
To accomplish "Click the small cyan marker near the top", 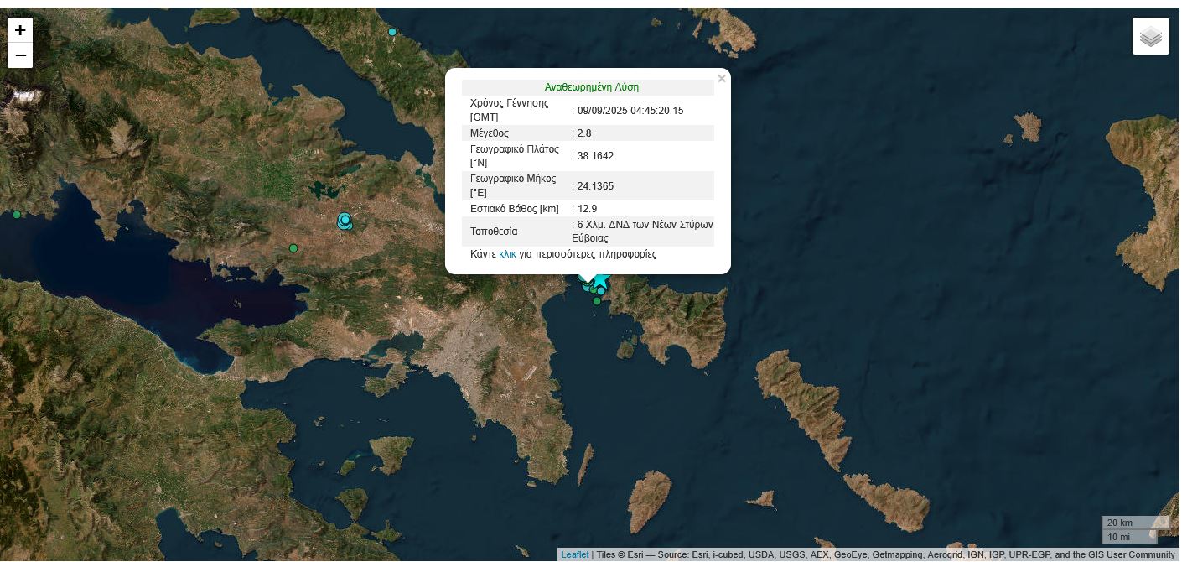I will 392,32.
